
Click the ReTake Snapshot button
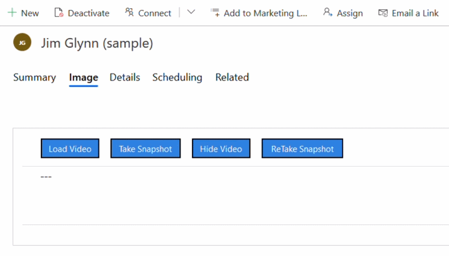302,149
